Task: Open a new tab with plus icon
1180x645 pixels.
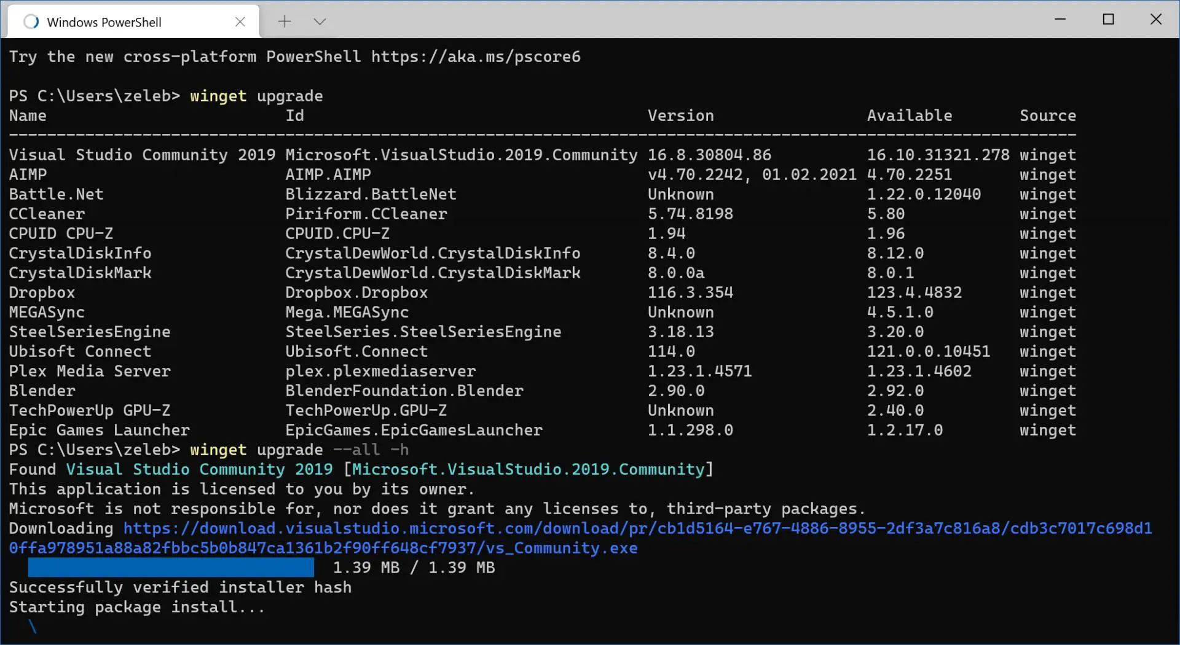Action: tap(284, 21)
